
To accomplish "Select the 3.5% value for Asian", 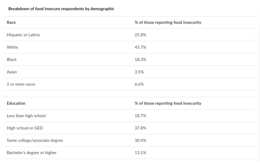I will tap(139, 72).
